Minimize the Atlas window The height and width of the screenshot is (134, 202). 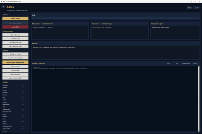click(191, 1)
